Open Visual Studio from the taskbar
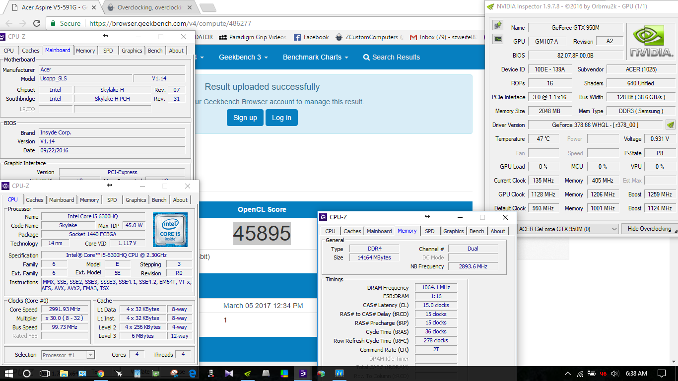The width and height of the screenshot is (678, 381). (229, 373)
